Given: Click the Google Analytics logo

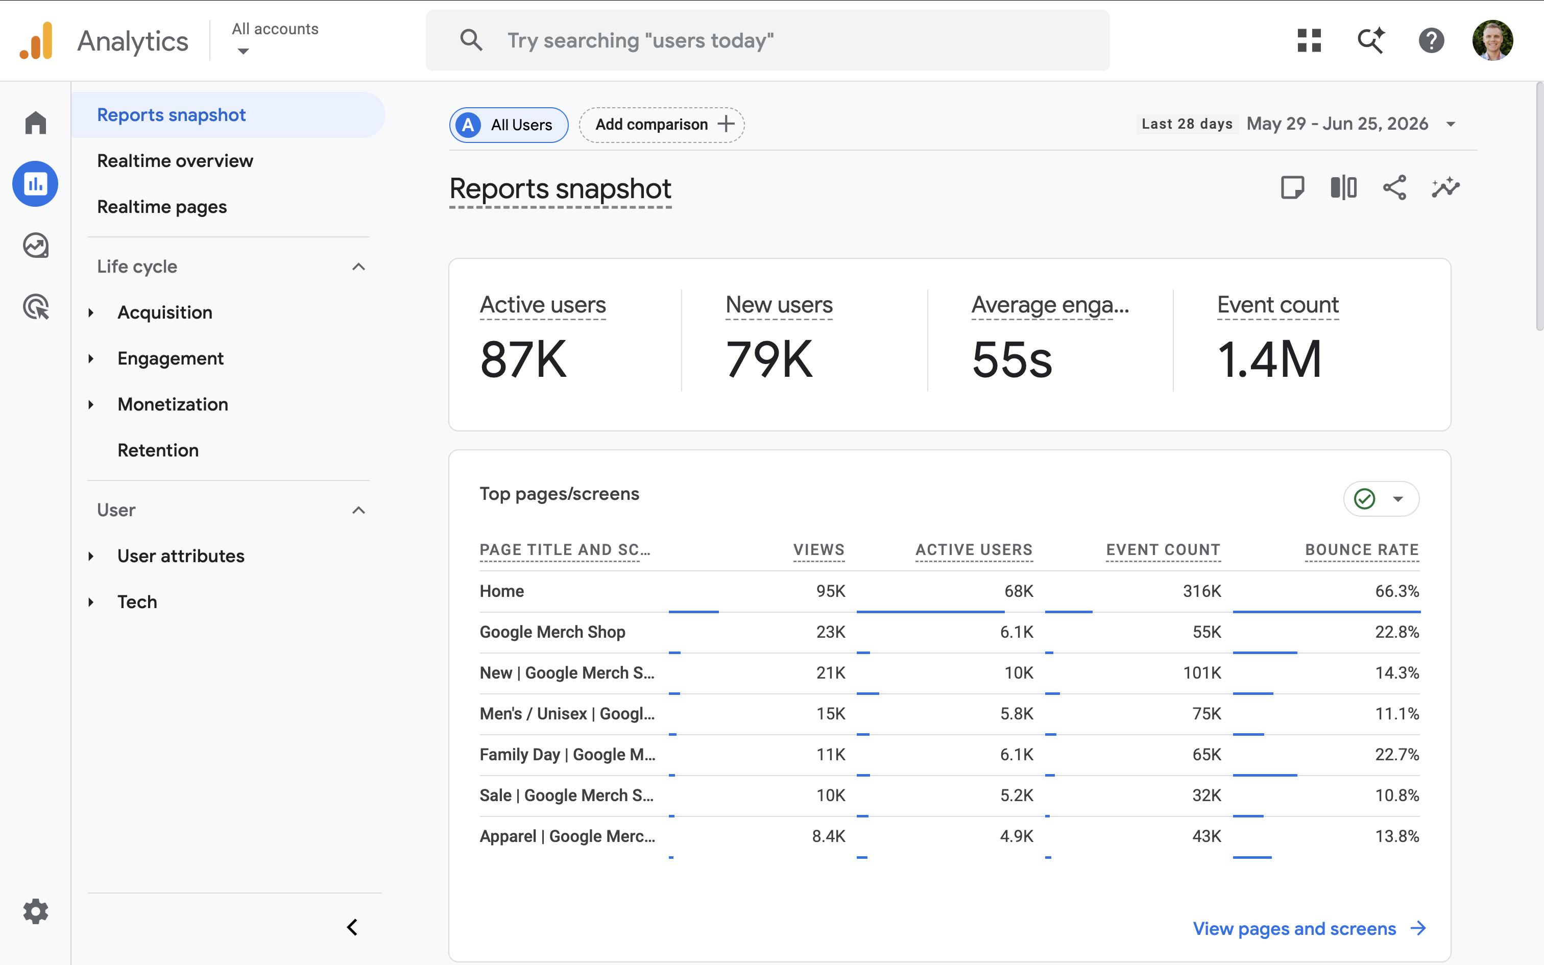Looking at the screenshot, I should point(36,41).
